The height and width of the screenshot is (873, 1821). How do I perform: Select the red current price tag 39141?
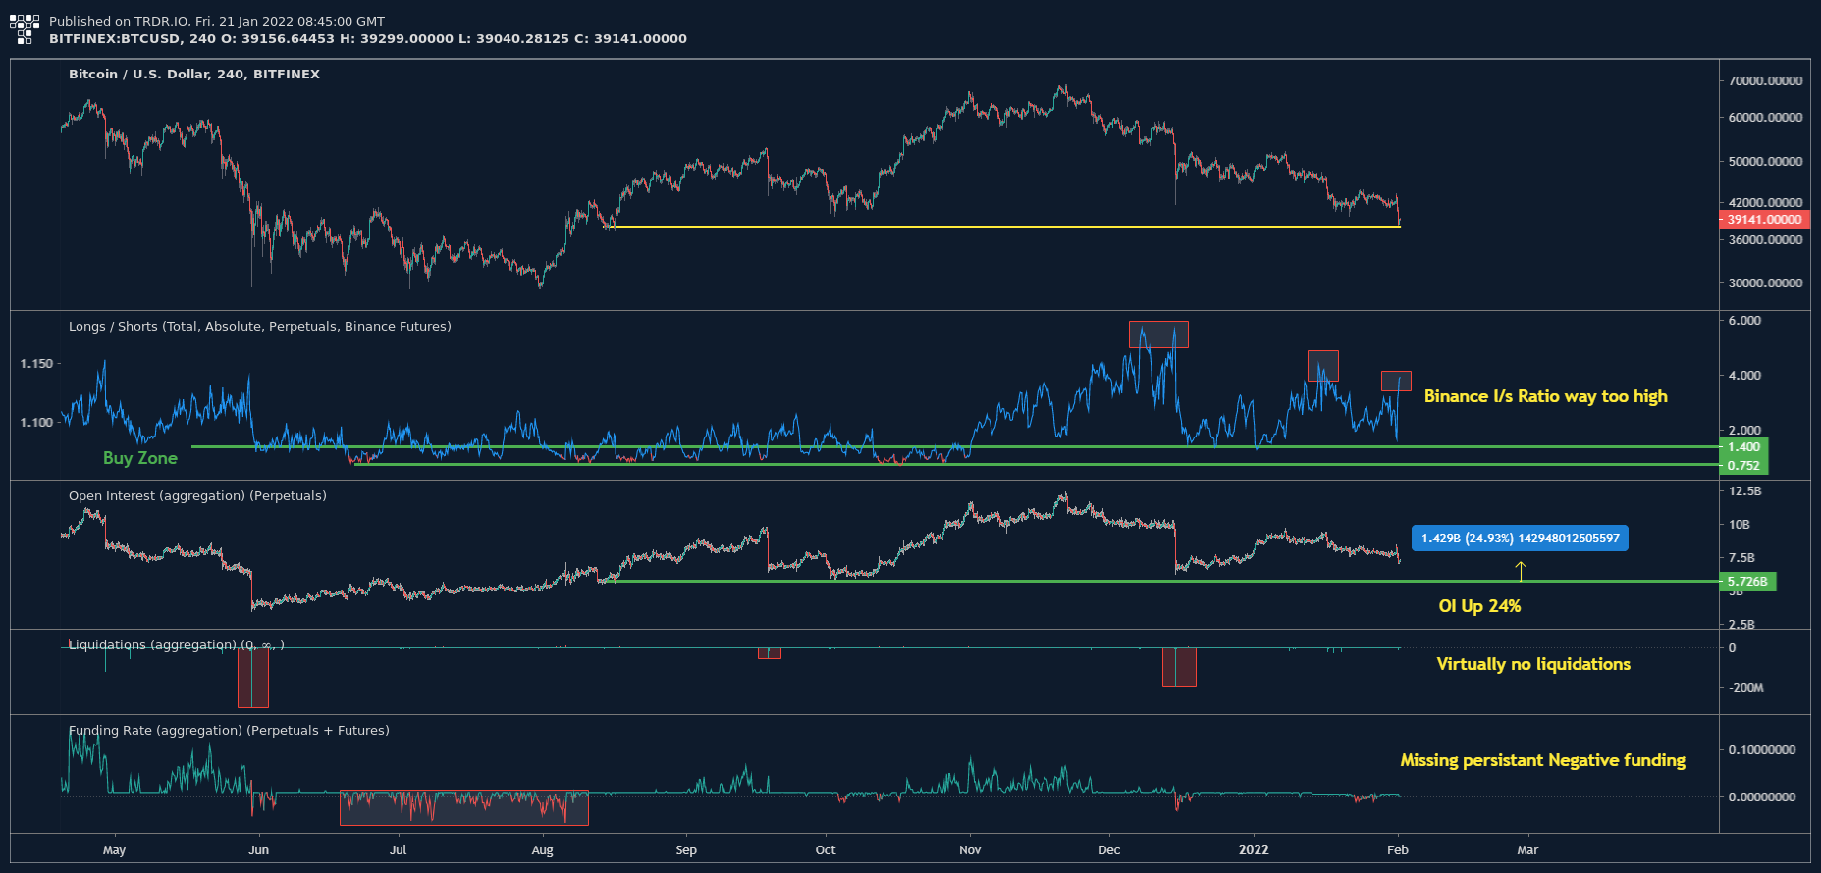(x=1763, y=220)
